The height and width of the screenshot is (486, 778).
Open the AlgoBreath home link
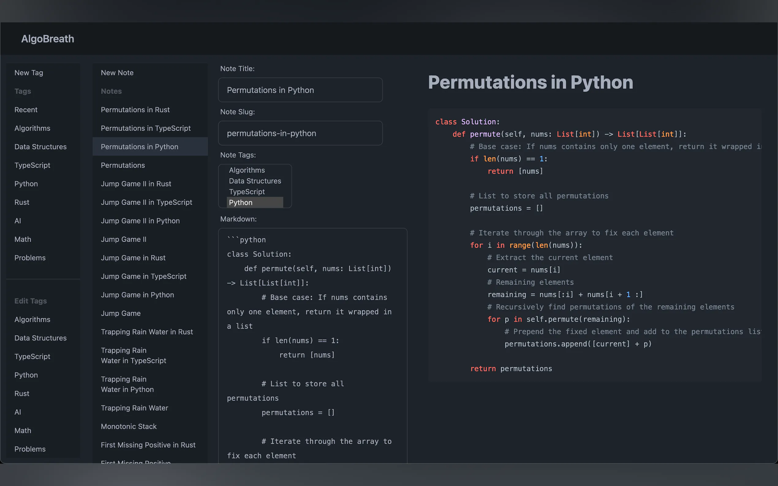(x=47, y=39)
